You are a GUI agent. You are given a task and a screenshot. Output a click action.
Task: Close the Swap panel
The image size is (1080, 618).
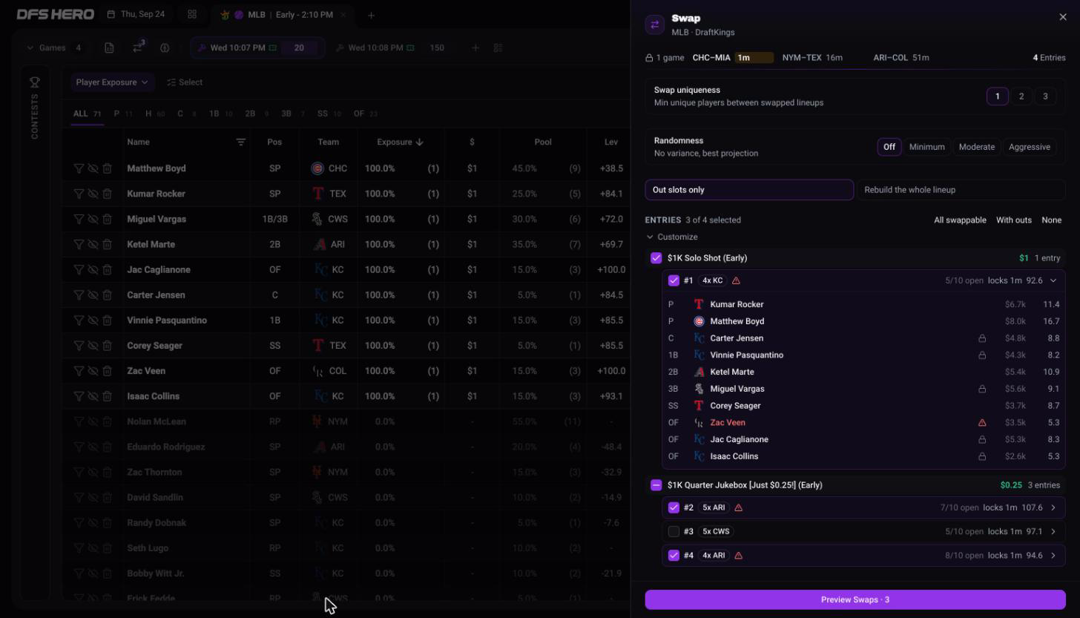click(1062, 17)
